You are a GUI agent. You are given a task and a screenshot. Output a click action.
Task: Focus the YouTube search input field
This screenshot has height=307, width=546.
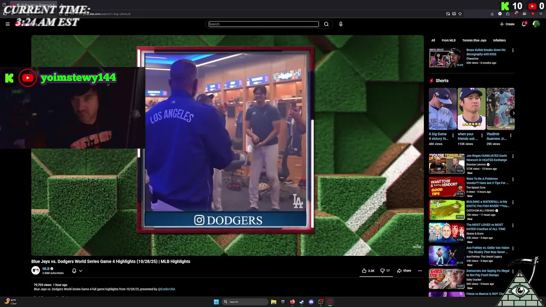coord(264,24)
